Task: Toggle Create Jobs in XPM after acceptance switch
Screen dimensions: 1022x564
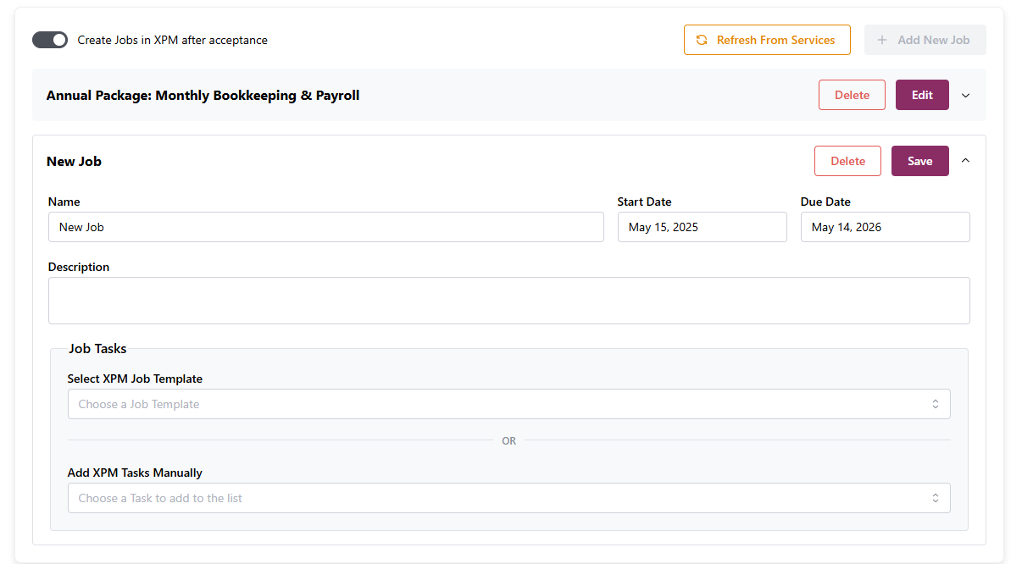Action: [x=50, y=40]
